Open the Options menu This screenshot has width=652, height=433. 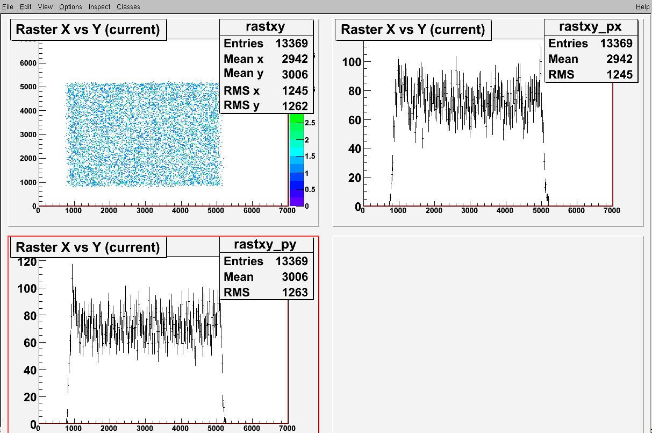coord(70,6)
